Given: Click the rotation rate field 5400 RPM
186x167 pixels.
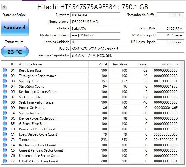Looking at the screenshot, I should (x=171, y=29).
